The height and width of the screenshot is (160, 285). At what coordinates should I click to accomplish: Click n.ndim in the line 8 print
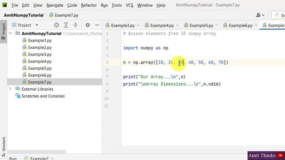pos(211,84)
